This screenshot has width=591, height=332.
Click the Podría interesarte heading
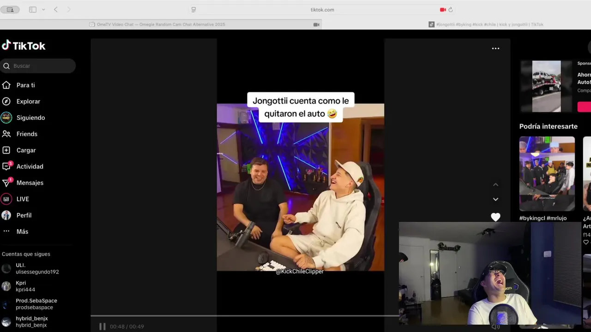click(x=549, y=126)
